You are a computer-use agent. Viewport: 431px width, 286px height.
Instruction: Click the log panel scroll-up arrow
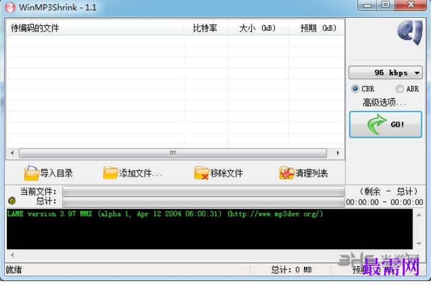(x=419, y=215)
